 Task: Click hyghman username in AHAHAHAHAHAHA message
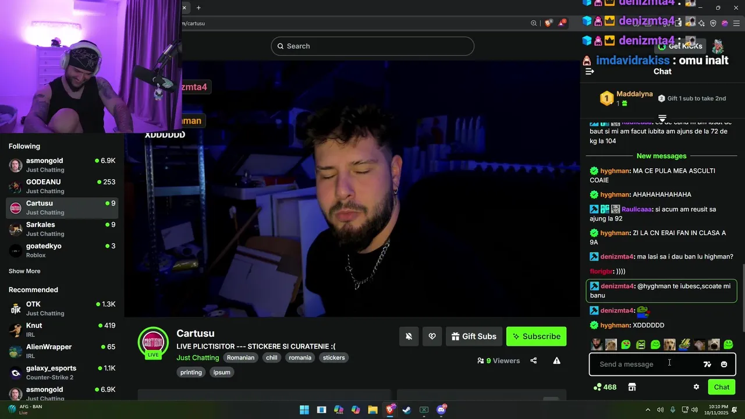615,194
